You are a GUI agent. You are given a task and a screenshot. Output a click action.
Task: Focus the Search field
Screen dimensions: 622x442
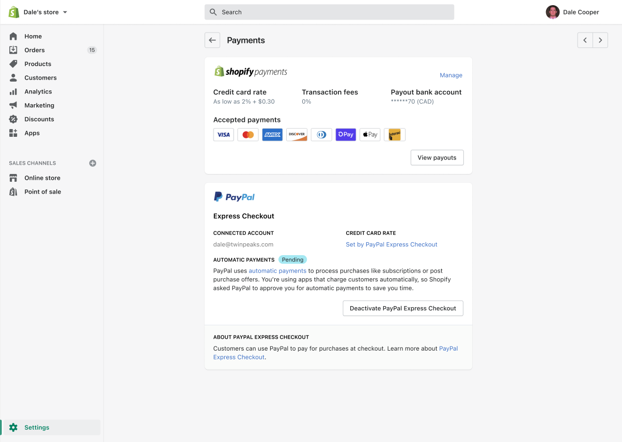pos(329,12)
